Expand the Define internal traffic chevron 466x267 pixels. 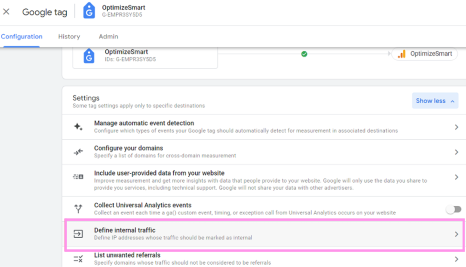click(x=457, y=234)
